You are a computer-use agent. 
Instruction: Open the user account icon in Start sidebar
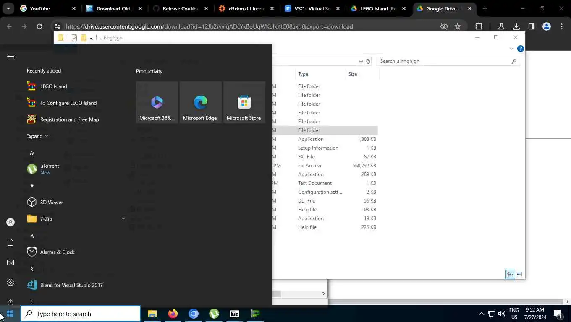[10, 222]
